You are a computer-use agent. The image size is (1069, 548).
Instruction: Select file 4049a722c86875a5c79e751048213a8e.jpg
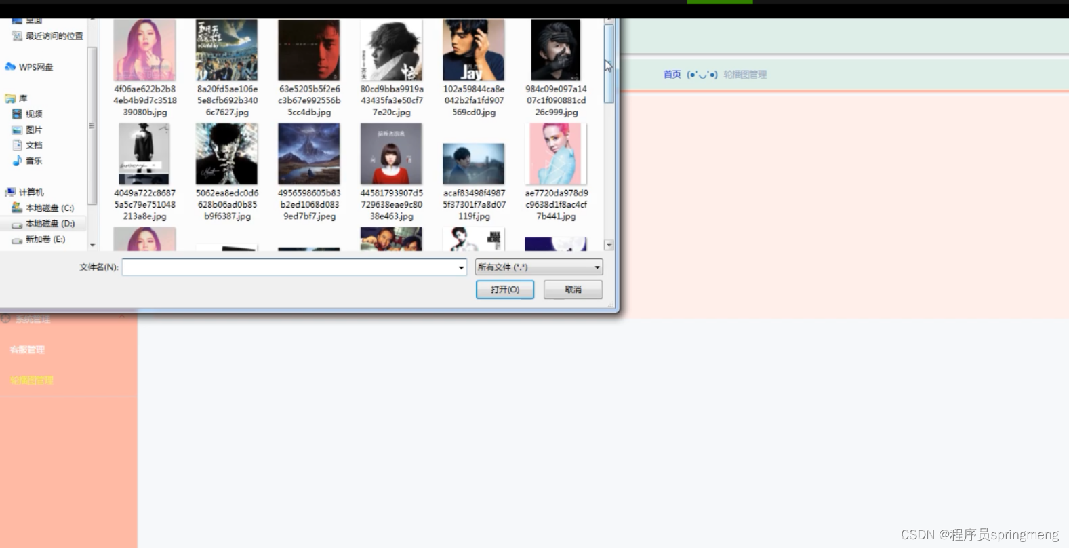point(145,172)
